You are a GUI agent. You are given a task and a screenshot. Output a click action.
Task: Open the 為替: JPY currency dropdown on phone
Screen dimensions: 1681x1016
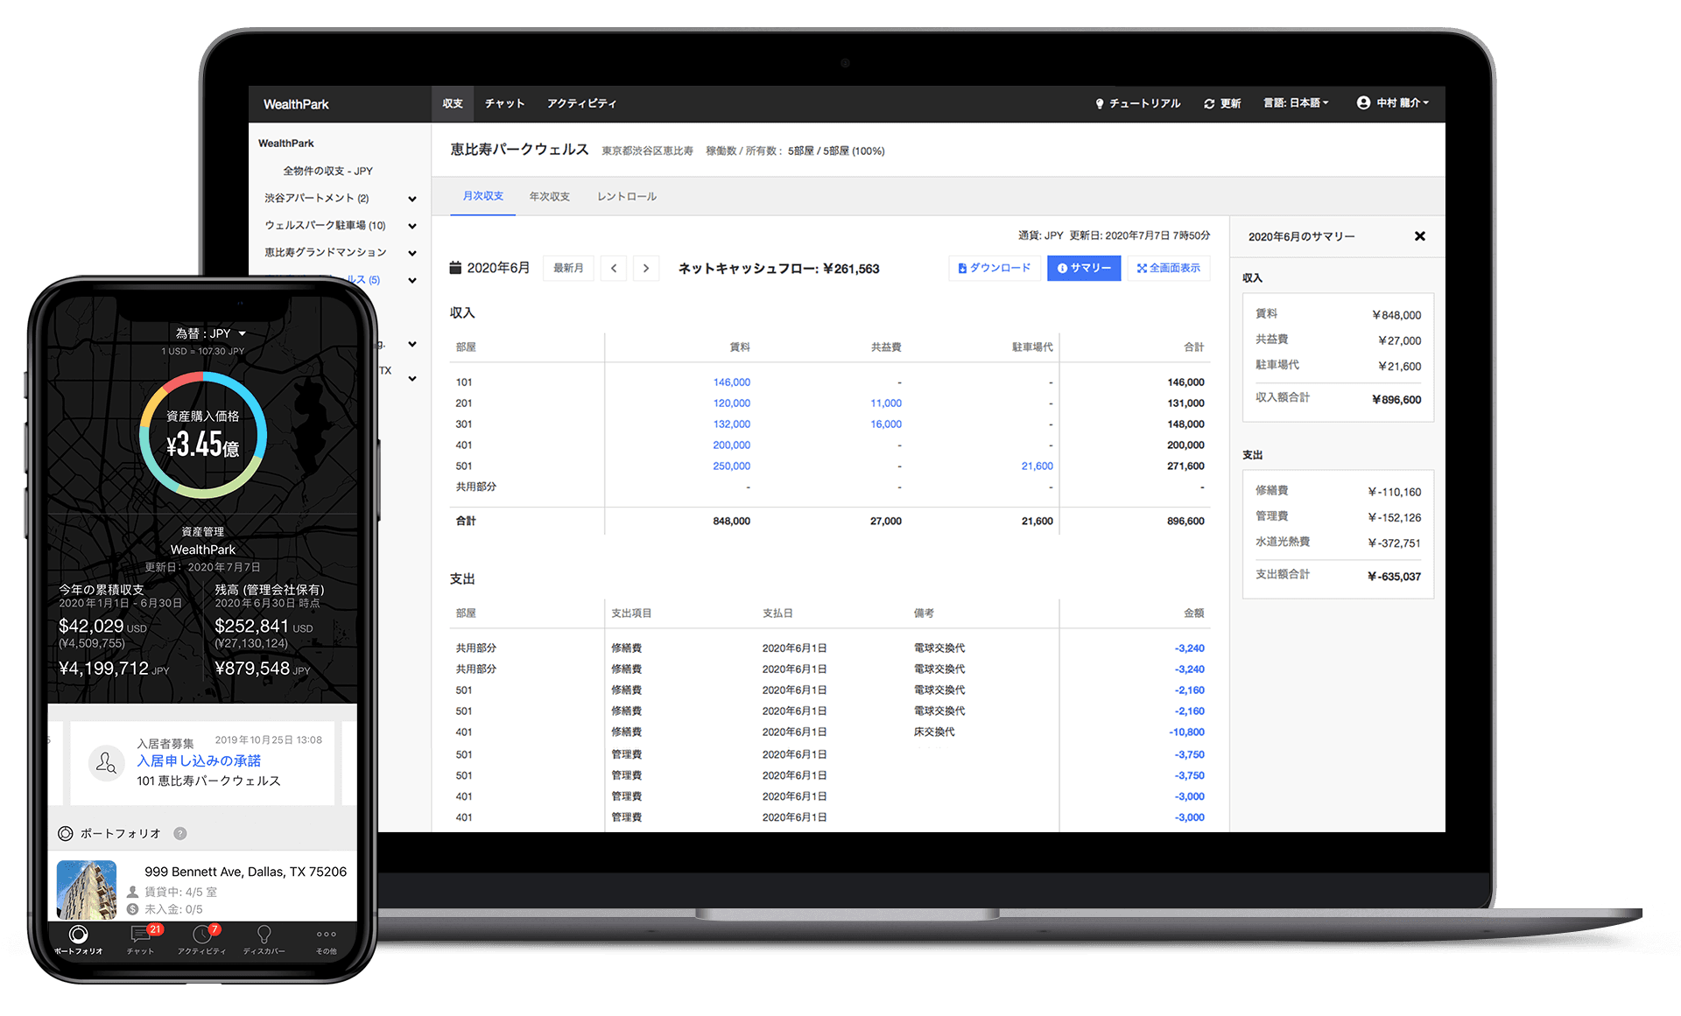[x=210, y=333]
